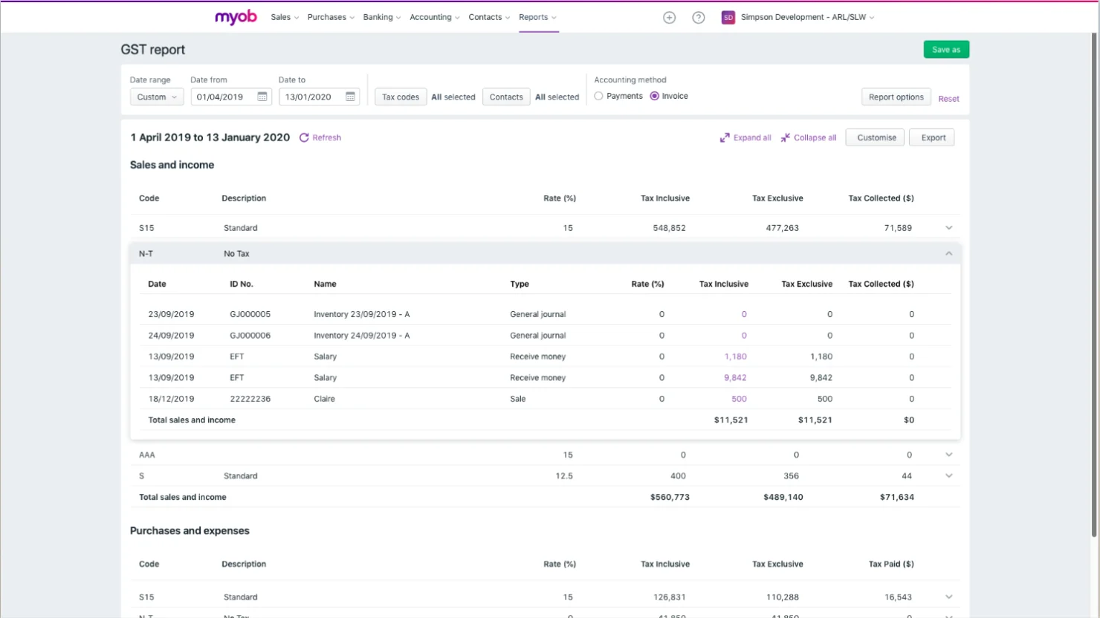The image size is (1100, 618).
Task: Refresh the GST report data
Action: point(320,137)
